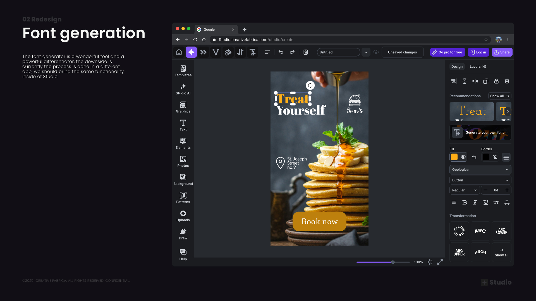Open the Button style dropdown
This screenshot has height=301, width=536.
480,180
